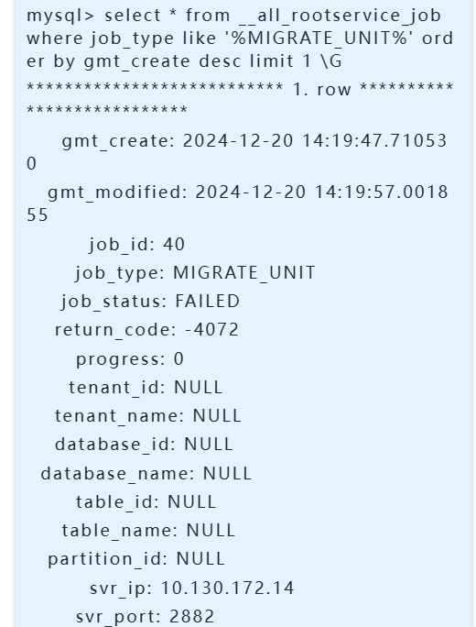
Task: Click the tenant_id NULL value
Action: [x=198, y=388]
